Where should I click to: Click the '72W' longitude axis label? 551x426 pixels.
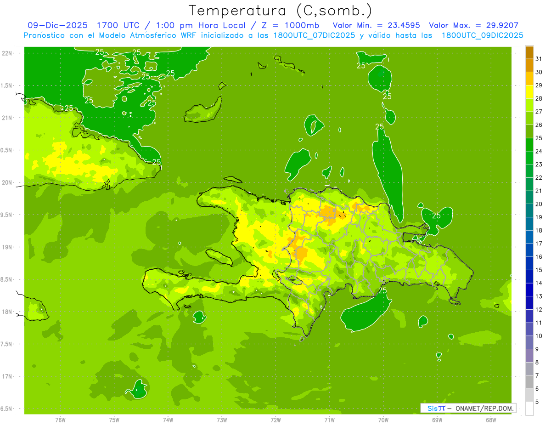275,420
